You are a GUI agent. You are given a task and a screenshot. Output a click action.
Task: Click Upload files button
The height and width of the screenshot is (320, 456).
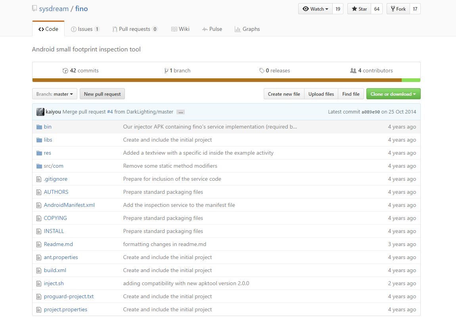coord(321,94)
